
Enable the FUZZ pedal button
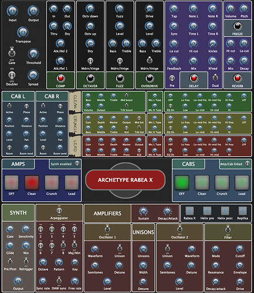(120, 78)
